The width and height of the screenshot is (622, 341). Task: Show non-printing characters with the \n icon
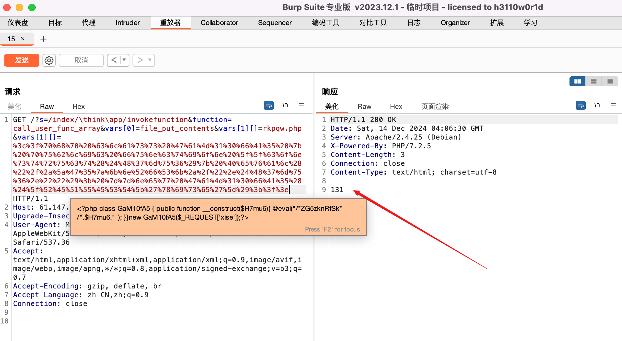coord(285,105)
